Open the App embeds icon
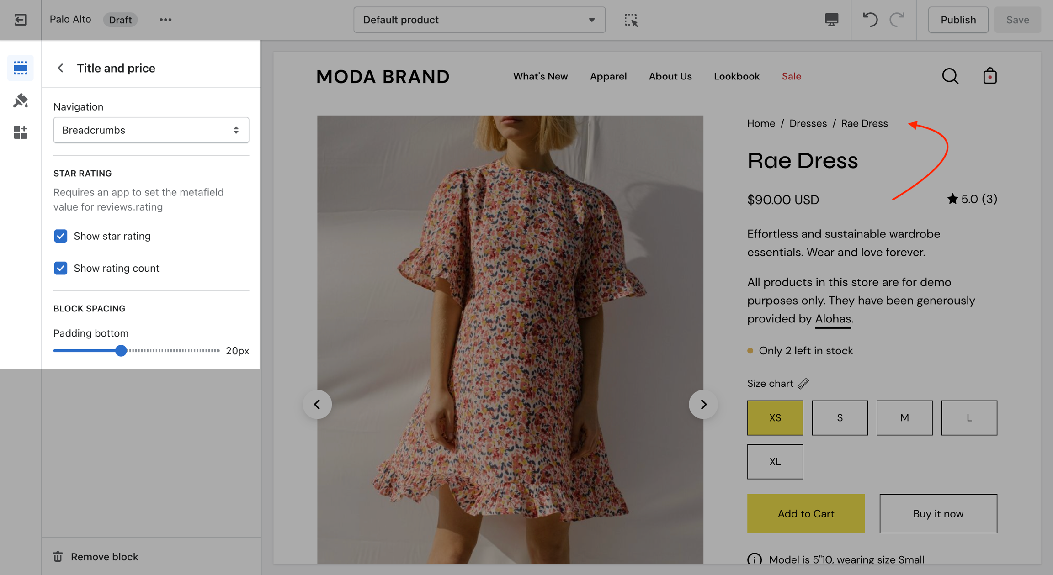 coord(20,132)
